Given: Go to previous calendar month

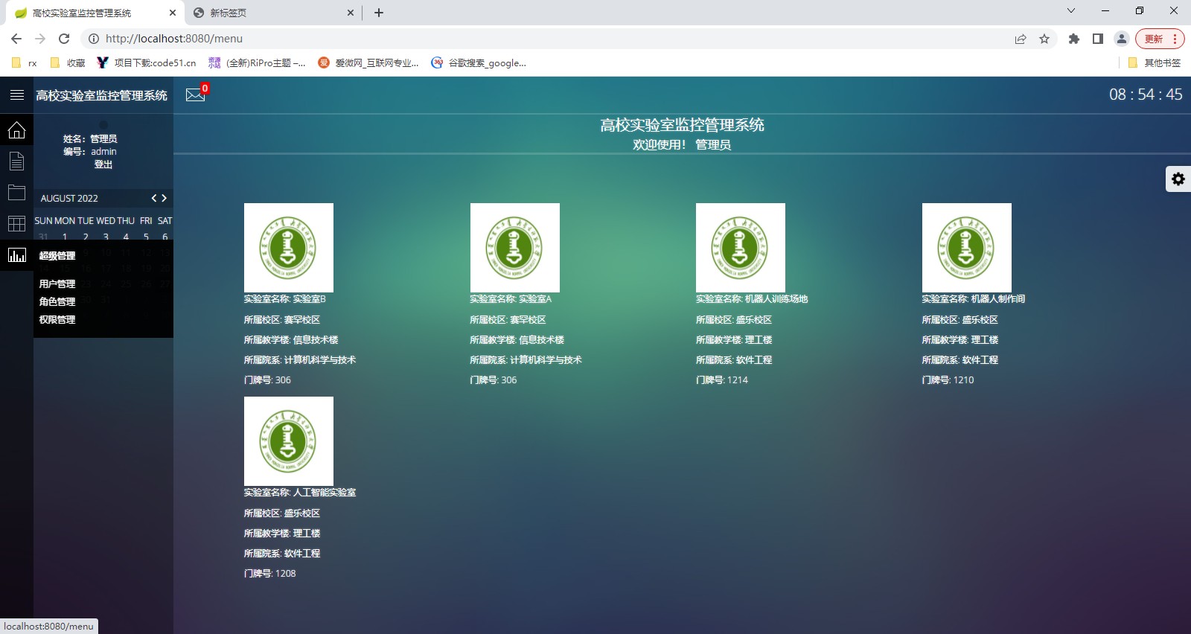Looking at the screenshot, I should pyautogui.click(x=154, y=198).
